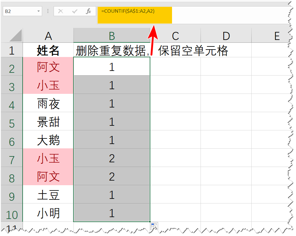The image size is (296, 236).
Task: Click the formula bar COUNTIF text
Action: pyautogui.click(x=128, y=11)
